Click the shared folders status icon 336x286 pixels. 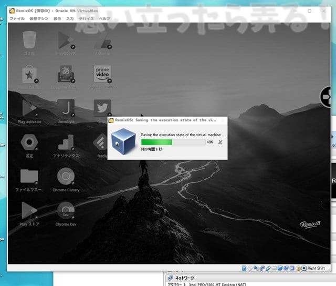tap(274, 268)
